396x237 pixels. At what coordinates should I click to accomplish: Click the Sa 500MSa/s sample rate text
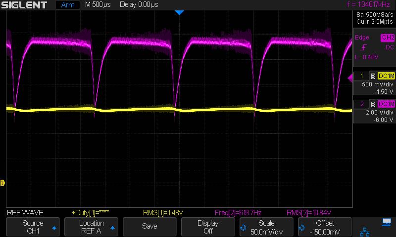coord(375,15)
